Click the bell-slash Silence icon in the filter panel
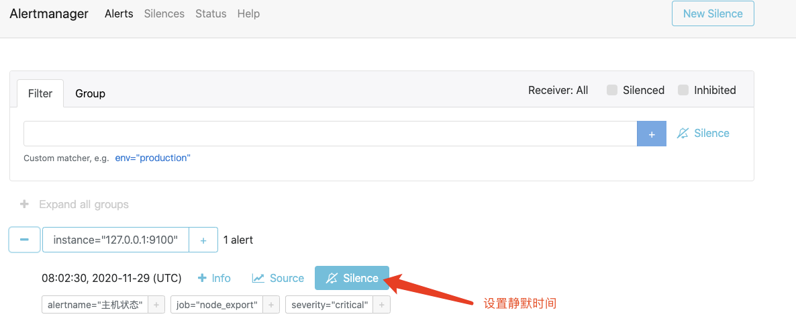The image size is (796, 333). point(683,134)
